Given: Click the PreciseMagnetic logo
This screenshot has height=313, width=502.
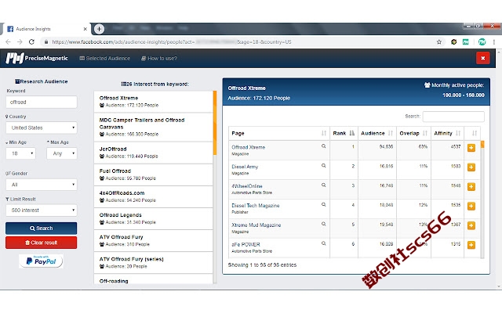Looking at the screenshot, I should 37,58.
